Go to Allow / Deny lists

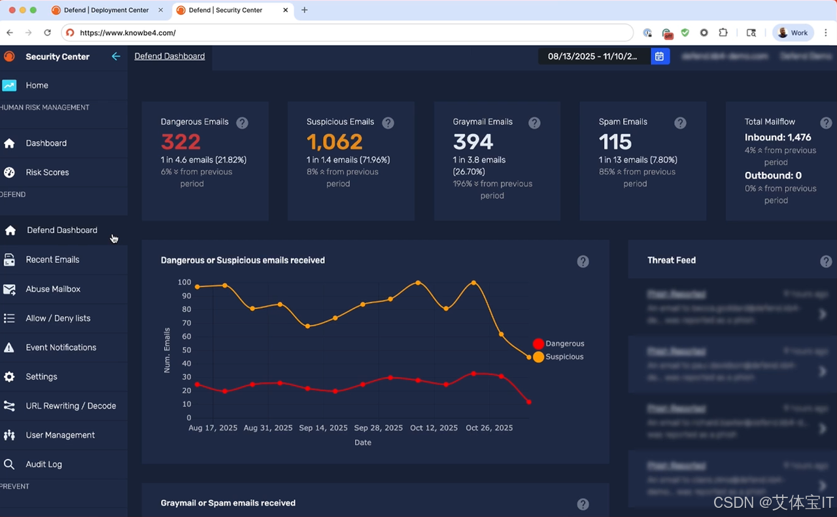[x=58, y=318]
